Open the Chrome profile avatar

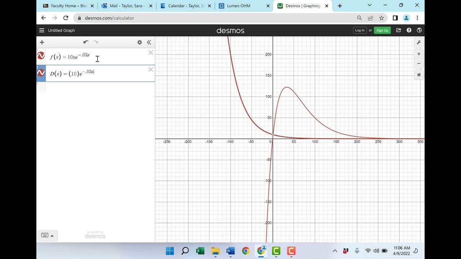coord(406,18)
